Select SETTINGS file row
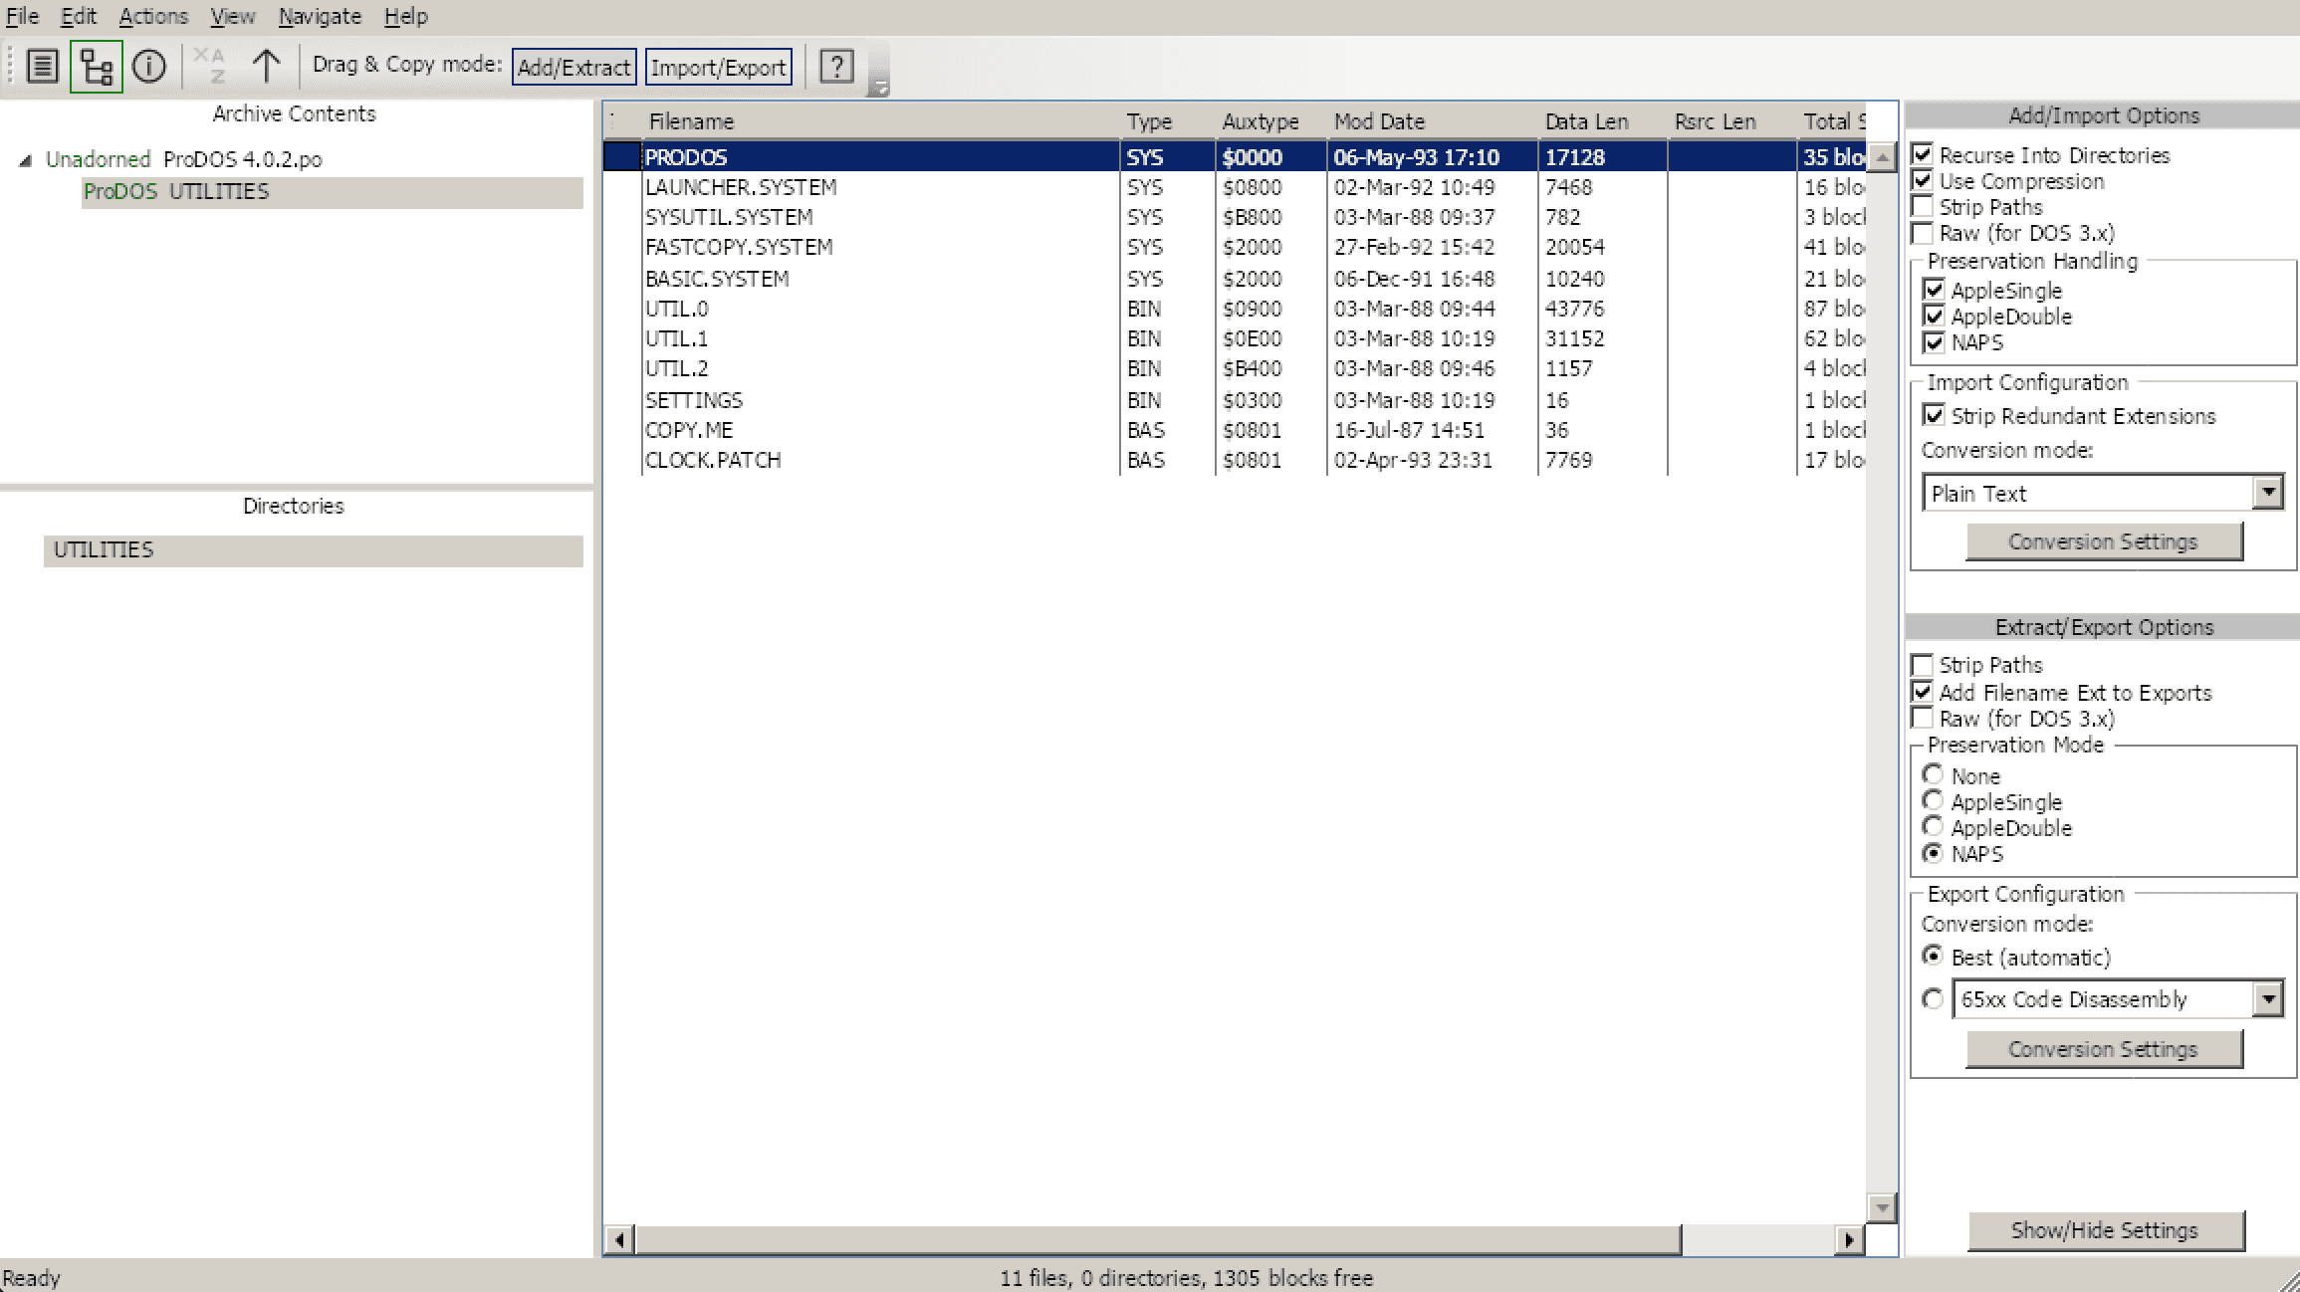This screenshot has width=2300, height=1292. coord(1235,400)
